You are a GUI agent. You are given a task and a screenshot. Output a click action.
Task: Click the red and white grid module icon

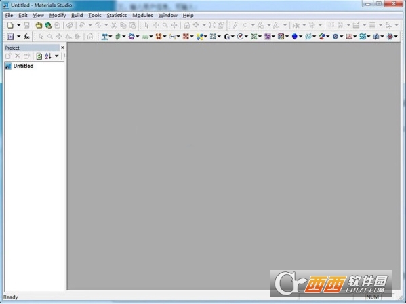tap(186, 37)
